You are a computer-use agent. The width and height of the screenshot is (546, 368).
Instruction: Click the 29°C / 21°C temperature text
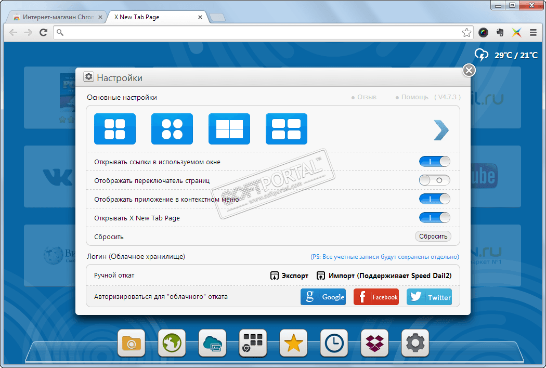click(x=516, y=56)
